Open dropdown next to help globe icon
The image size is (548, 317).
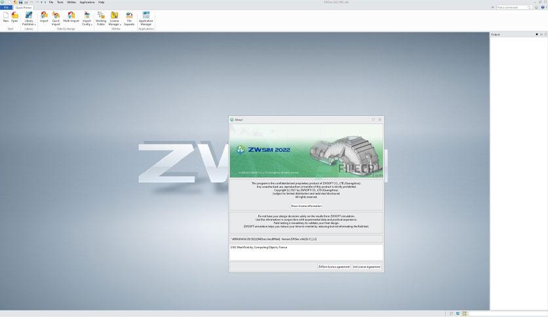click(x=546, y=7)
